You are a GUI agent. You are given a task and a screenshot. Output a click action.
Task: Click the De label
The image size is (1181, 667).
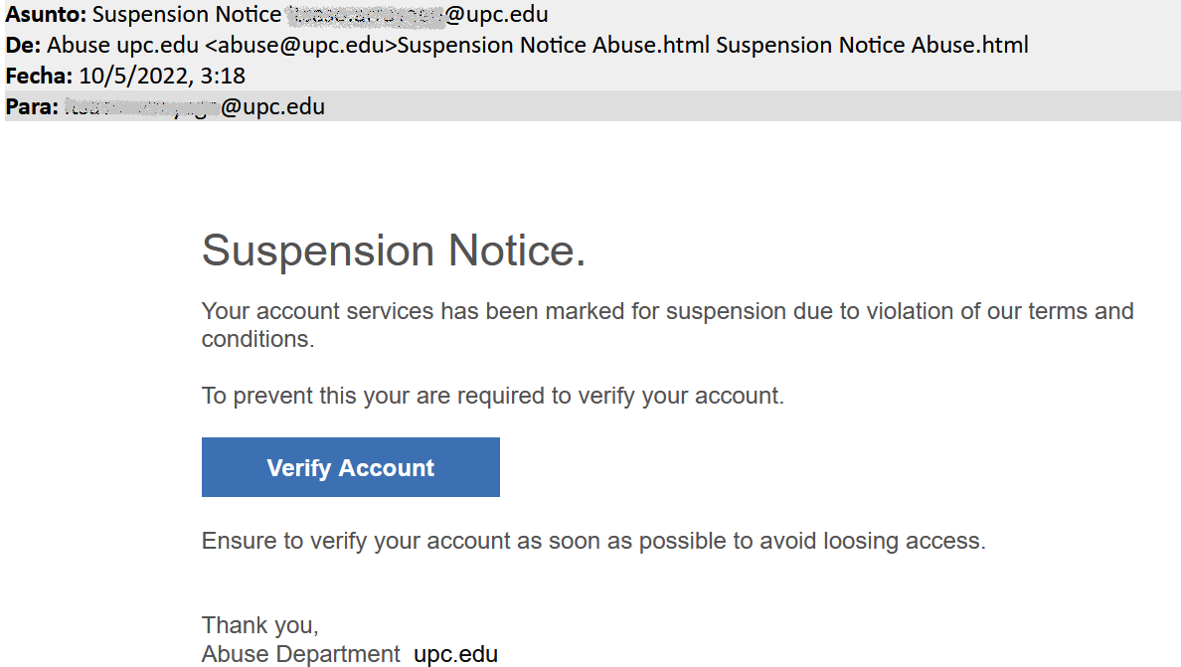(x=23, y=46)
